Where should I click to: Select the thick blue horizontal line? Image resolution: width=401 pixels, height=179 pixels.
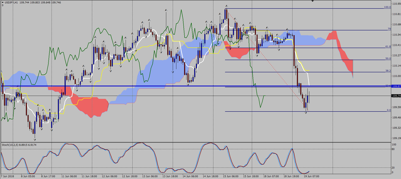tap(196, 86)
